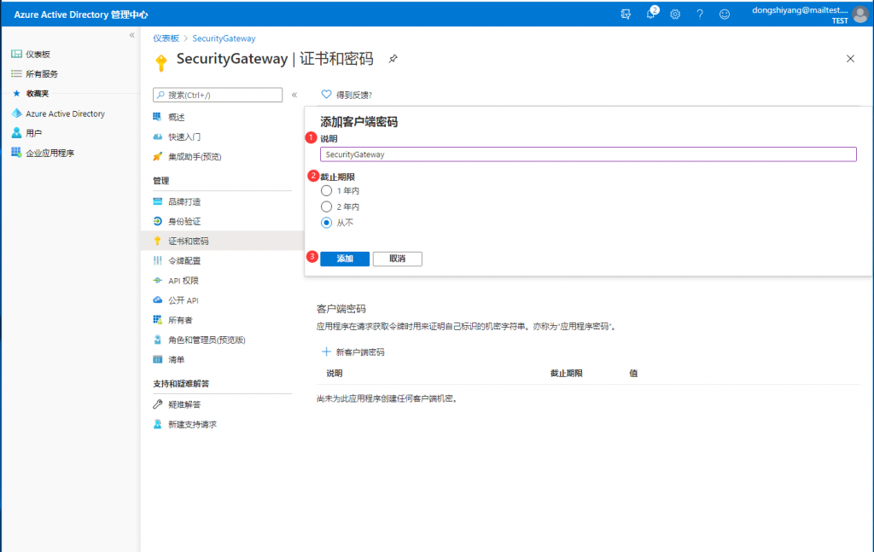
Task: Open 身份验证 menu item
Action: 184,221
